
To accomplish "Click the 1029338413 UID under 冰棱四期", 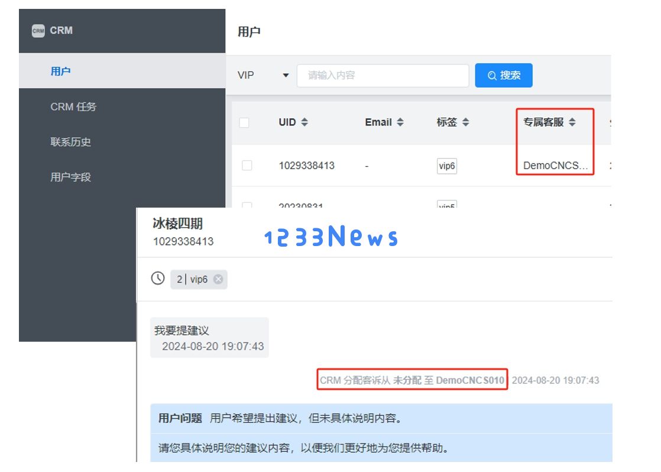I will 183,242.
